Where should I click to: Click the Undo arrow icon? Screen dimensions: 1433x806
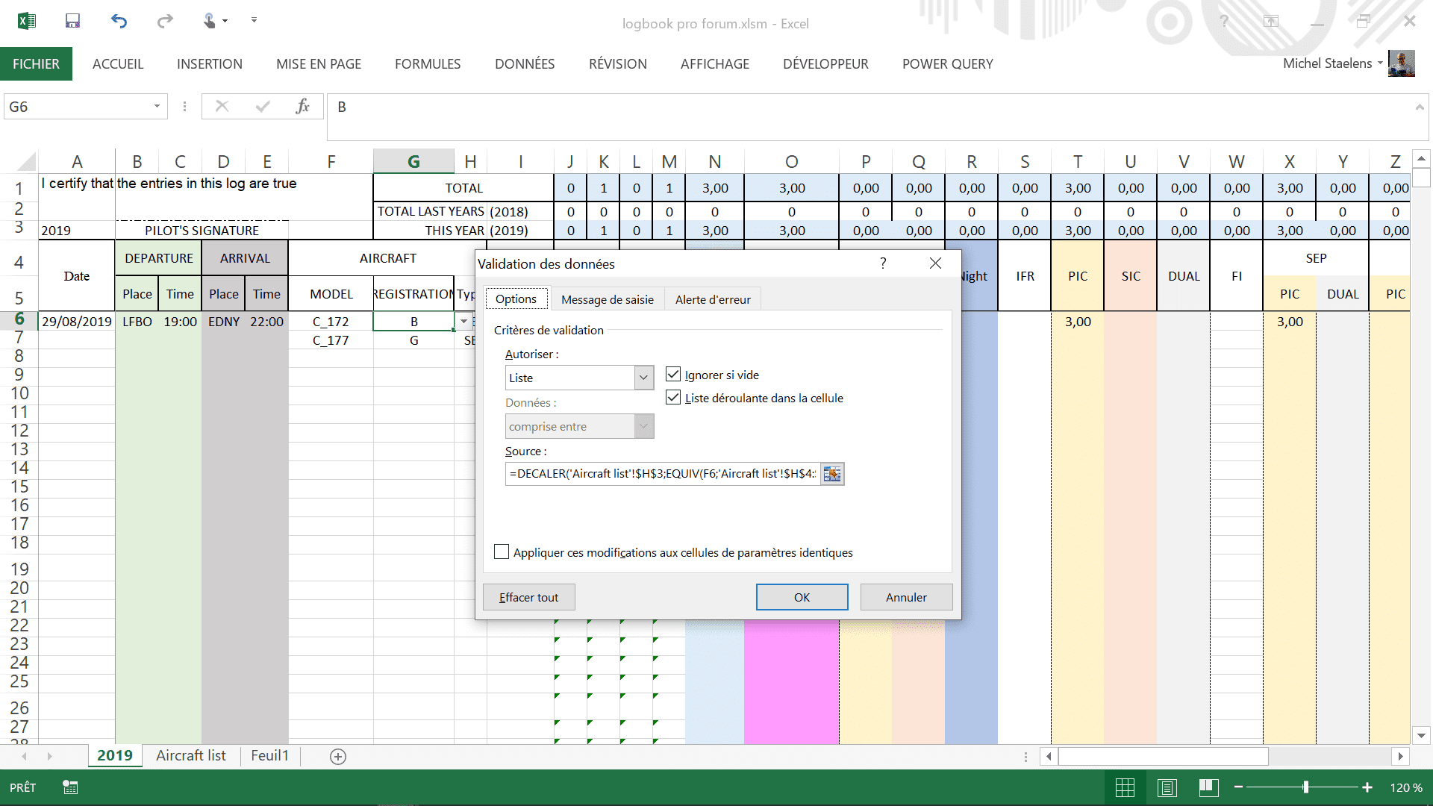[x=119, y=21]
